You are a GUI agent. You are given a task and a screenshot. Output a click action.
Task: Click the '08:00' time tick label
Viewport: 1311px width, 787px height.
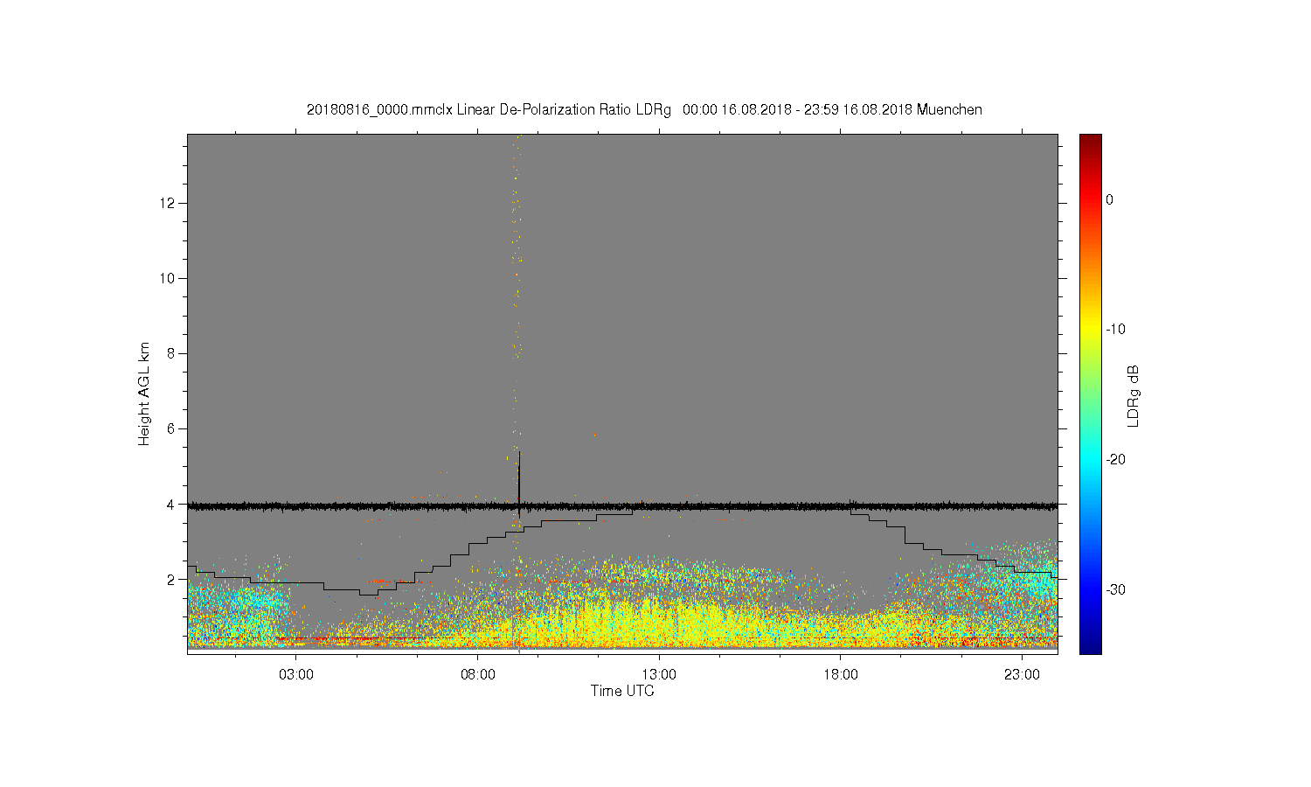478,675
